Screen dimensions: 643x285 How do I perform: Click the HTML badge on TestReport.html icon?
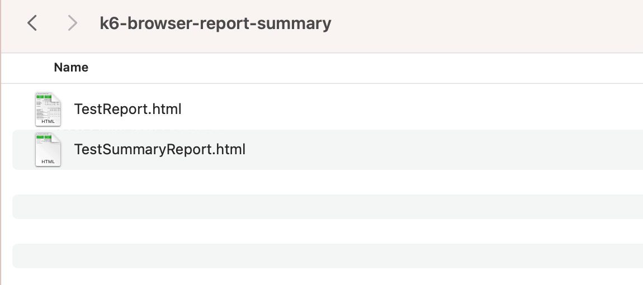(48, 121)
